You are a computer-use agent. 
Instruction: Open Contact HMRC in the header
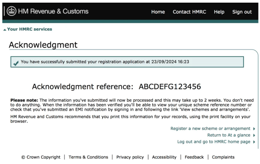(x=189, y=12)
